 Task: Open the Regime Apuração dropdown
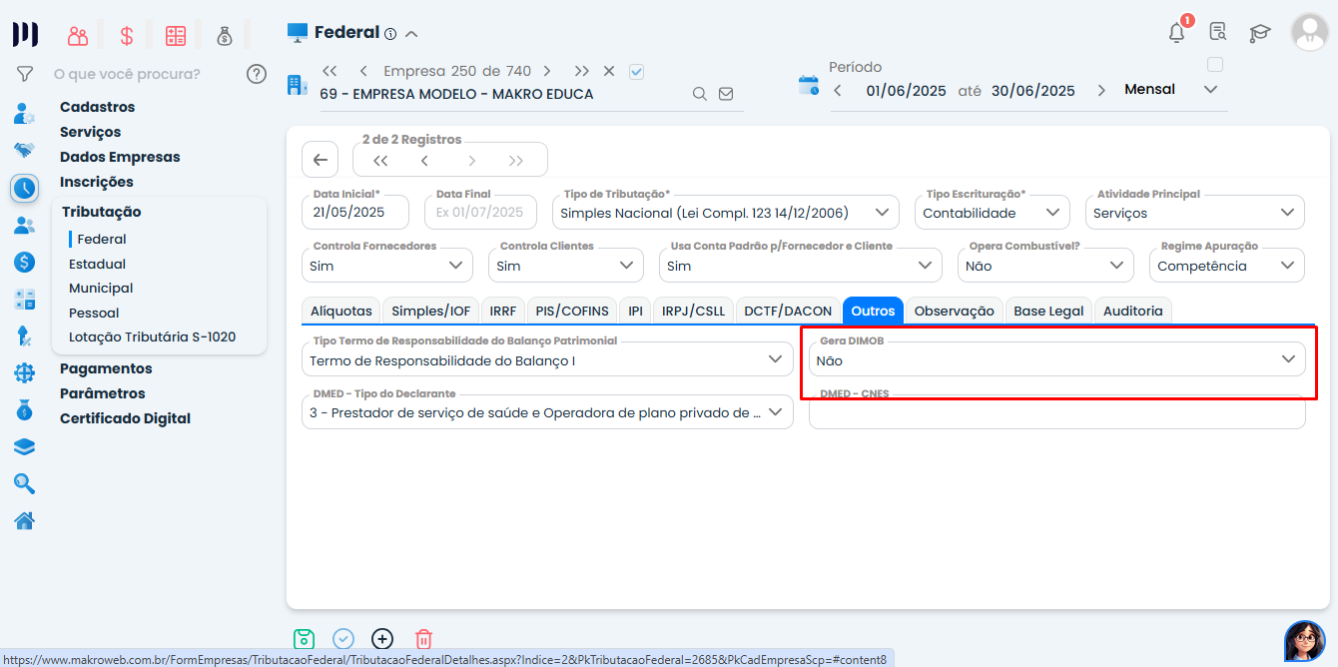[x=1227, y=267]
